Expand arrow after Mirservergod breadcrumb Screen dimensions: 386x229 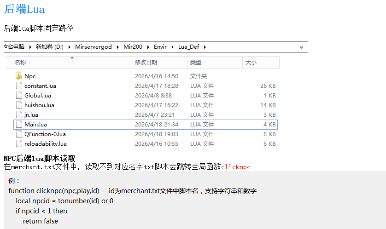117,47
